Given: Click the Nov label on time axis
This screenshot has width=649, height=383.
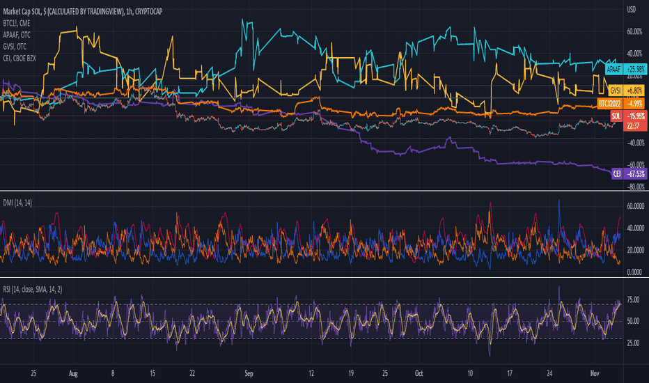Looking at the screenshot, I should (x=595, y=373).
